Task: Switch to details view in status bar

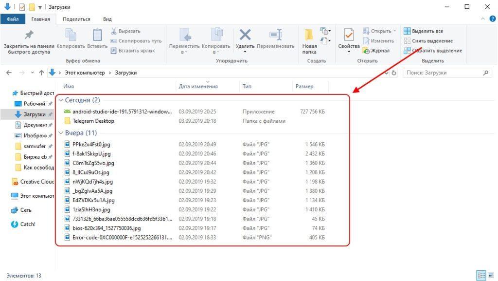Action: [481, 276]
